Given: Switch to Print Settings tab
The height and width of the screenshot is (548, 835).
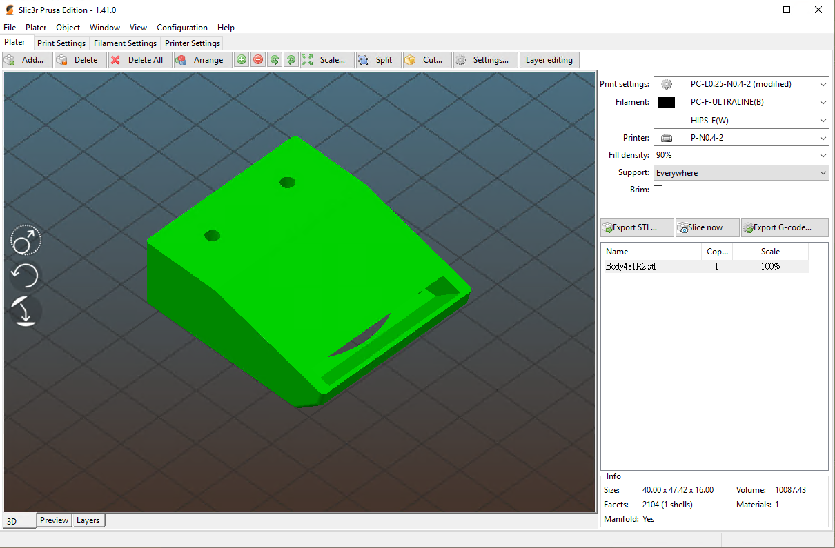Looking at the screenshot, I should coord(61,43).
